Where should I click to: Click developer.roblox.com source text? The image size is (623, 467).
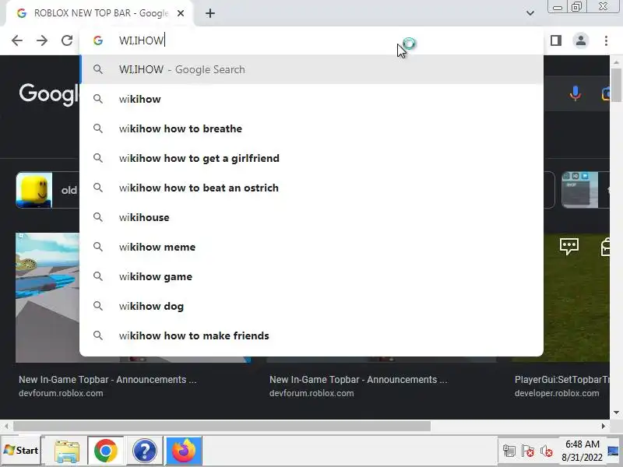pos(557,393)
